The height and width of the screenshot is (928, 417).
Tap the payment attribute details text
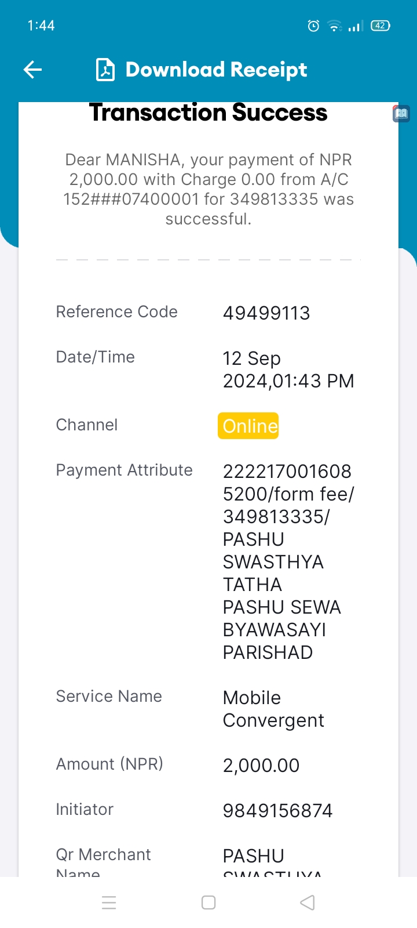click(288, 561)
